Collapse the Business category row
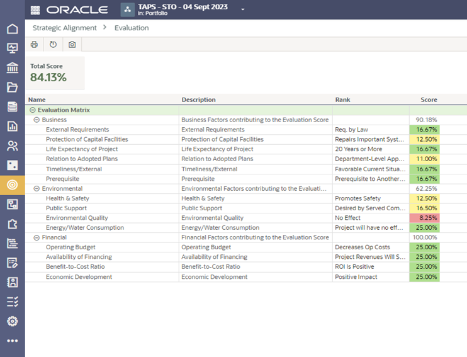This screenshot has height=357, width=467. pos(37,120)
